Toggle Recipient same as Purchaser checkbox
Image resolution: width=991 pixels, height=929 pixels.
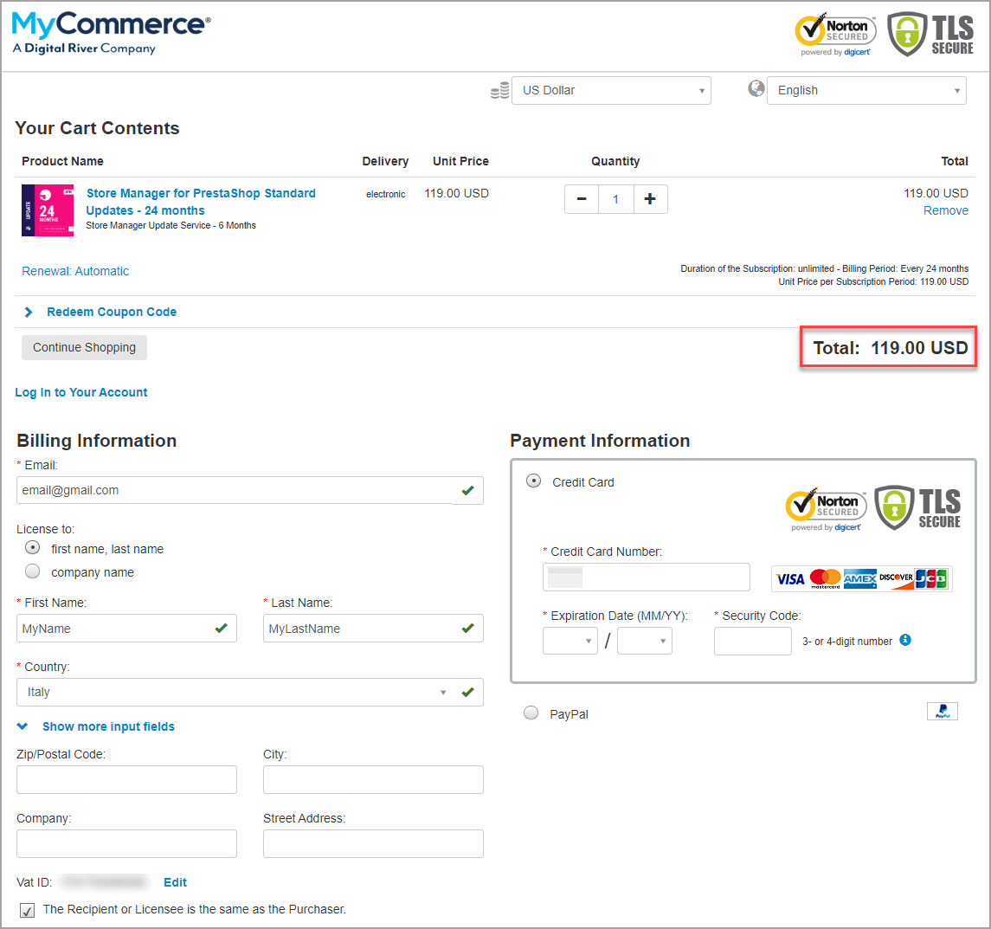27,911
